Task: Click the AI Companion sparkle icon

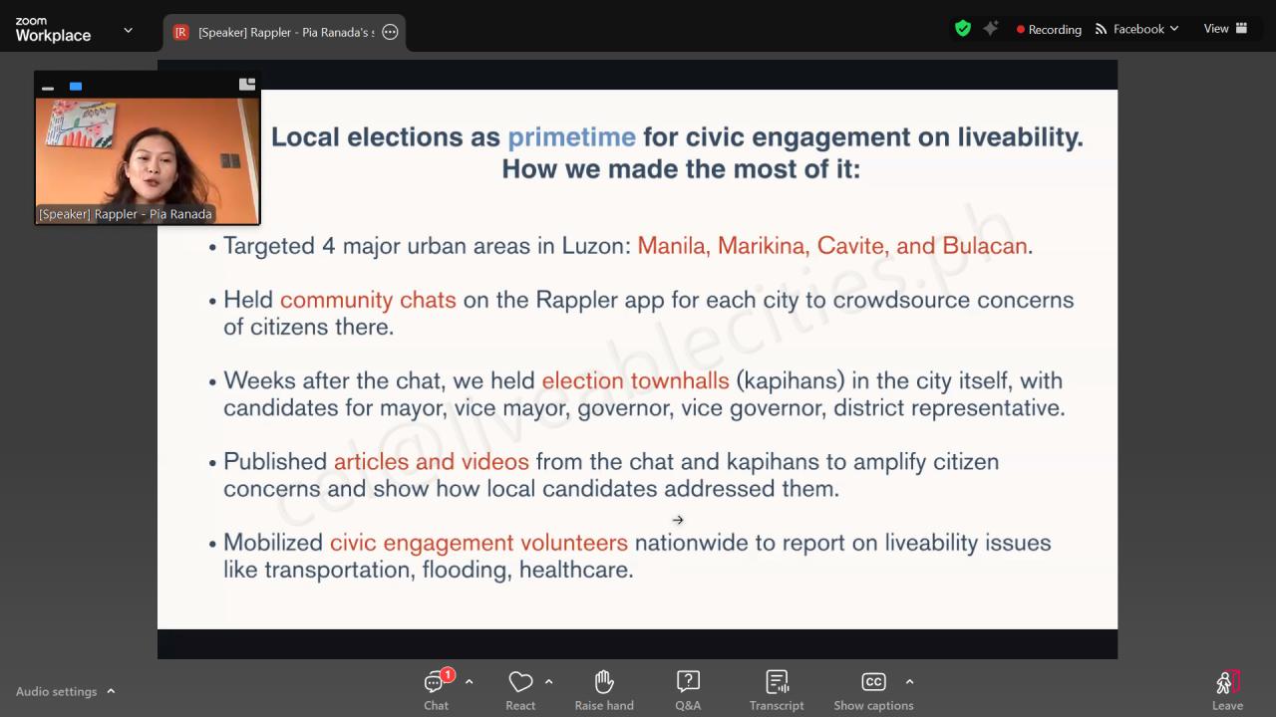Action: [991, 29]
